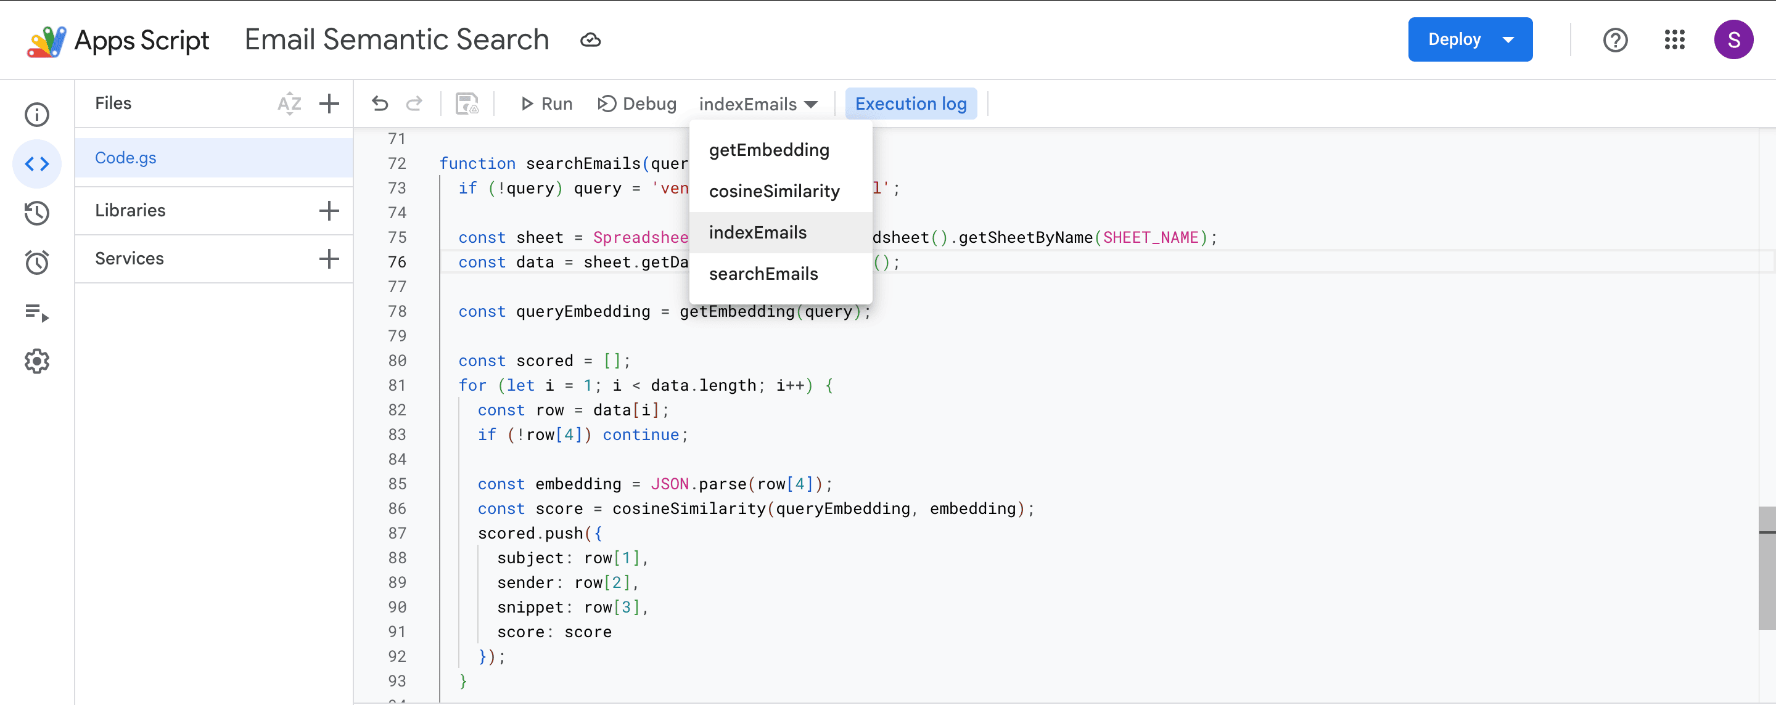Viewport: 1776px width, 705px height.
Task: Debug the selected function
Action: [x=637, y=104]
